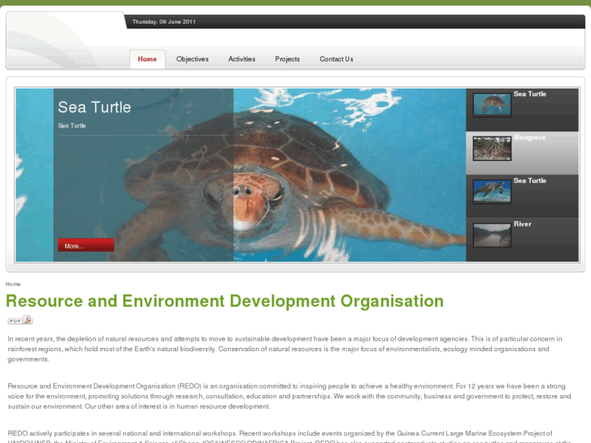Select the swimming Sea Turtle thumbnail, third in list
The height and width of the screenshot is (443, 591).
tap(492, 192)
